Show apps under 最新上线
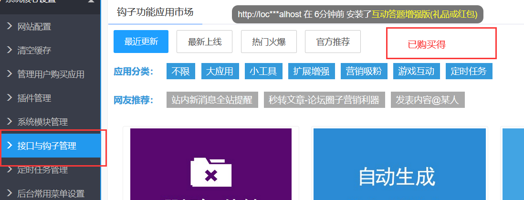The width and height of the screenshot is (524, 200). click(x=204, y=42)
